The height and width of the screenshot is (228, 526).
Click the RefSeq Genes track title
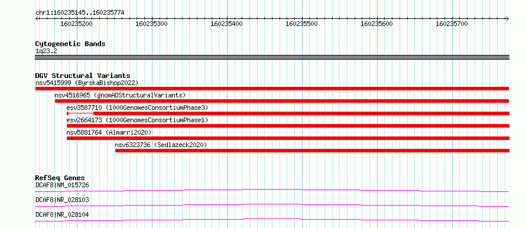click(x=60, y=178)
